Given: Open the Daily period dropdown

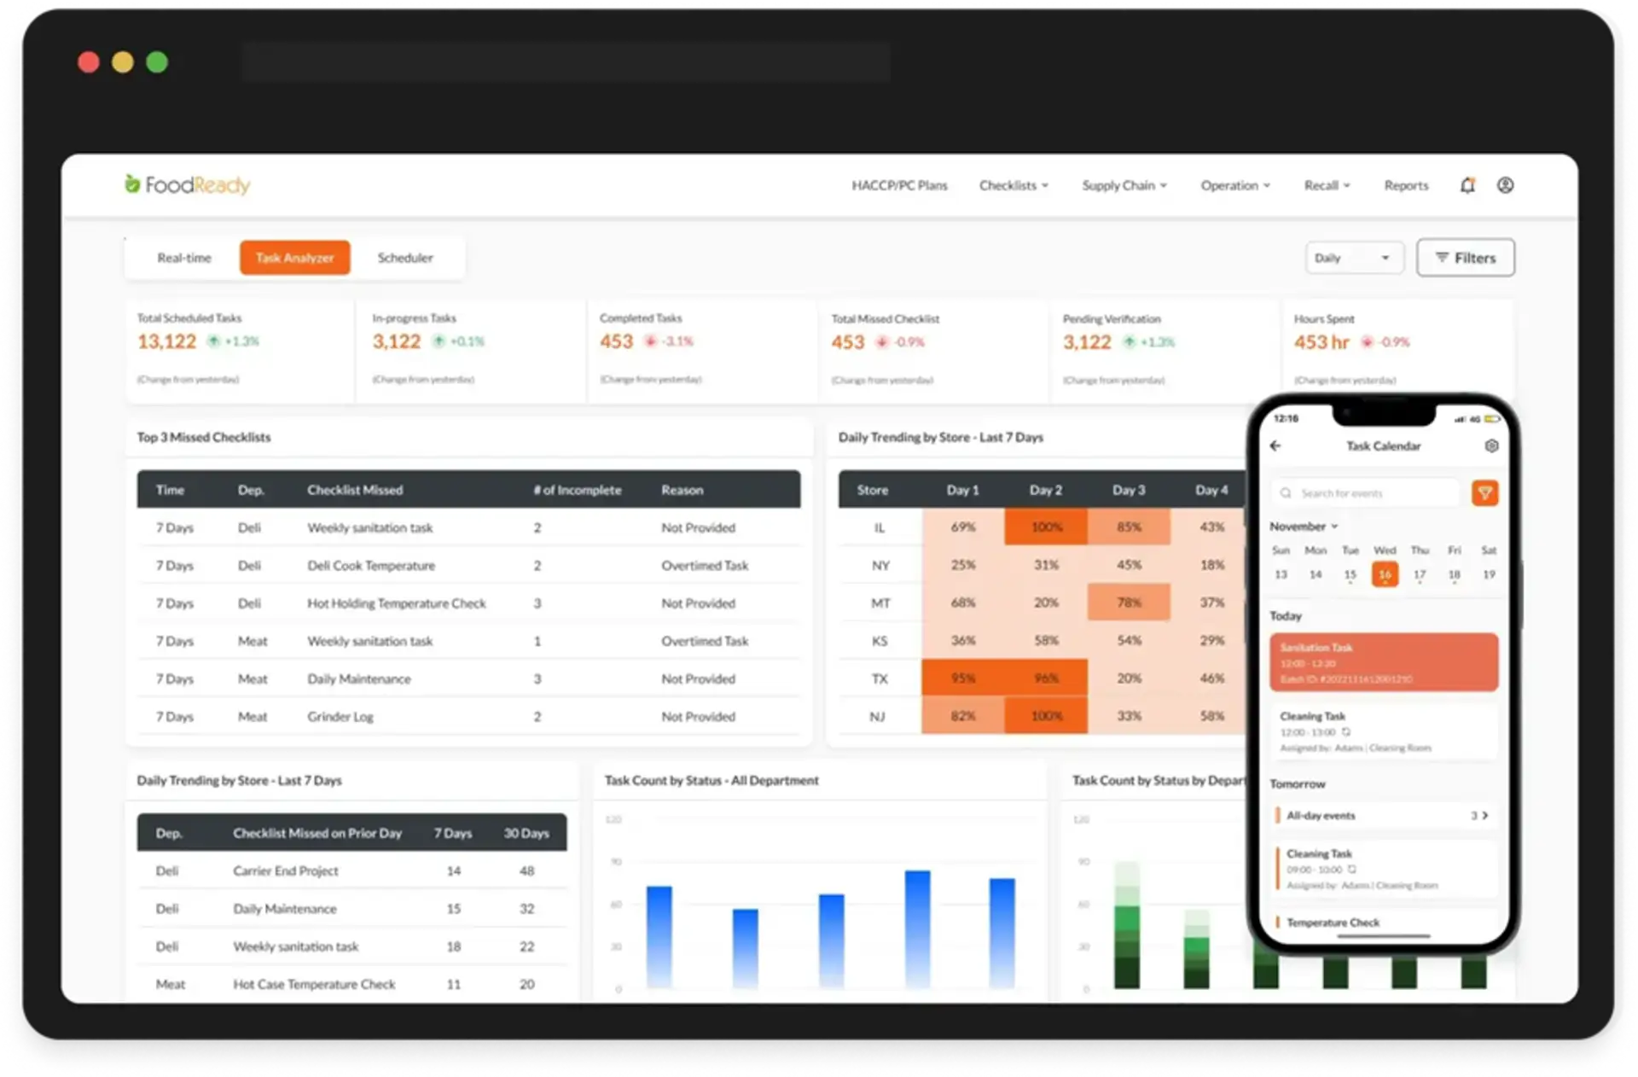Looking at the screenshot, I should pos(1353,258).
